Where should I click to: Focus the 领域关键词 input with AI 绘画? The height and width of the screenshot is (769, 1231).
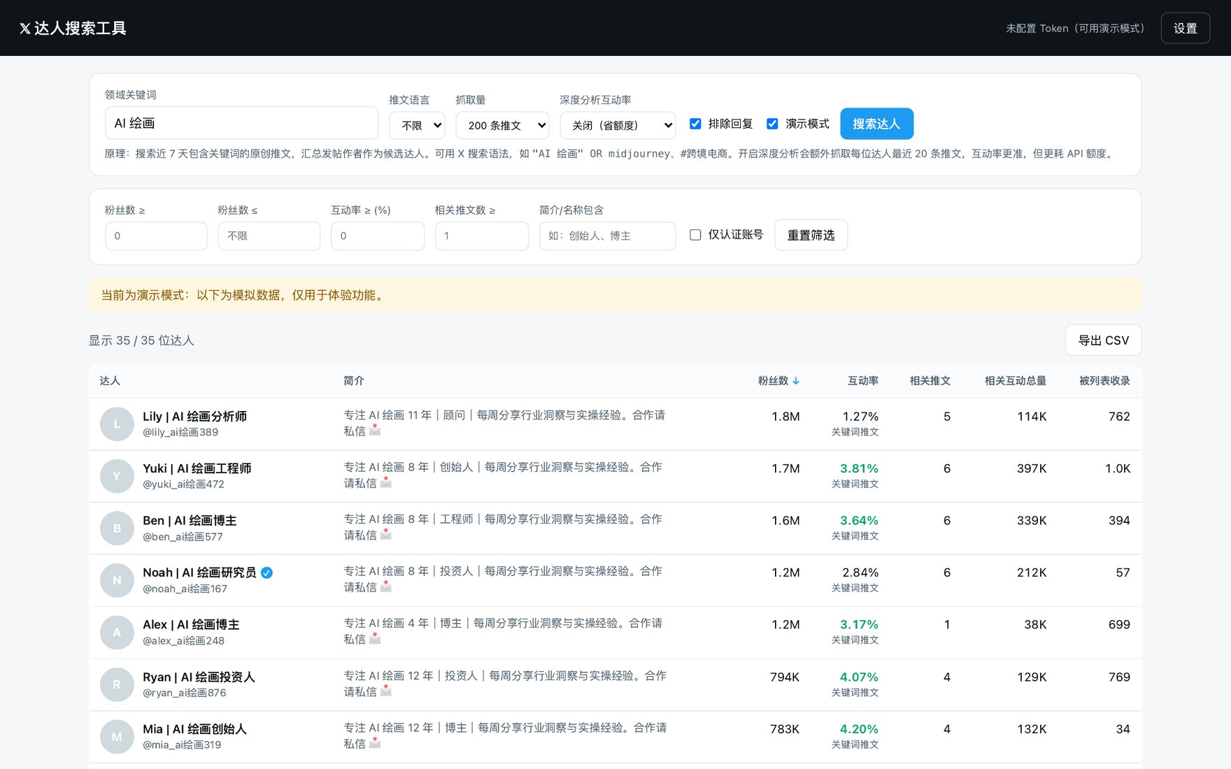tap(241, 123)
